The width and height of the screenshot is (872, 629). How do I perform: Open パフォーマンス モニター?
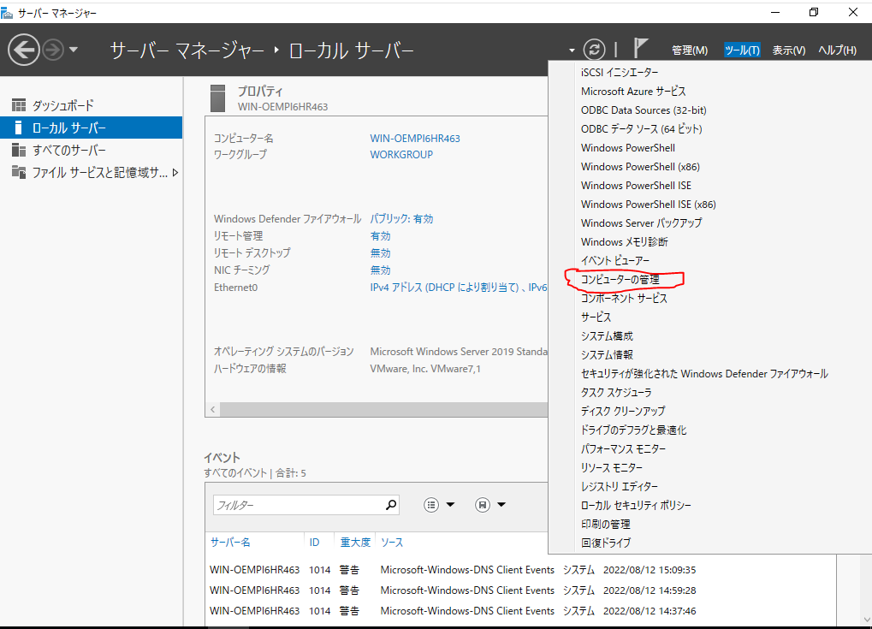623,448
